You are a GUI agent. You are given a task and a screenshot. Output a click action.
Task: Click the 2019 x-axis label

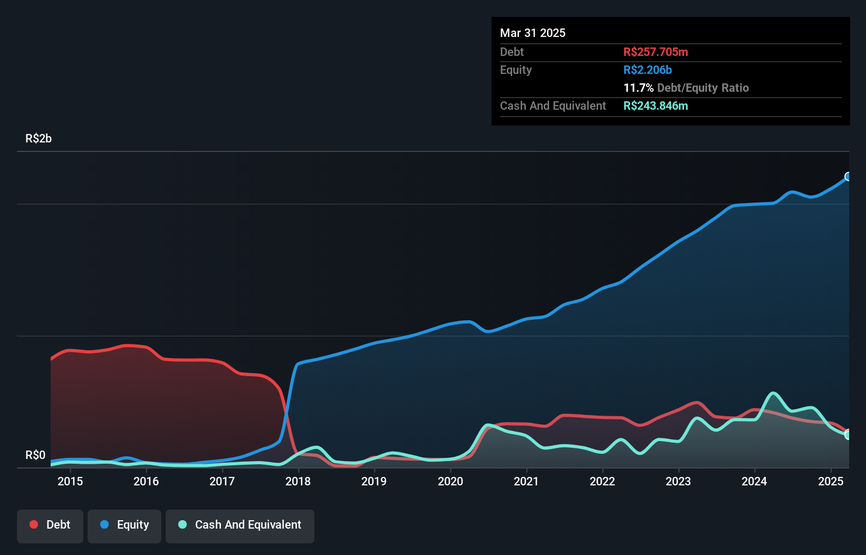[x=374, y=481]
